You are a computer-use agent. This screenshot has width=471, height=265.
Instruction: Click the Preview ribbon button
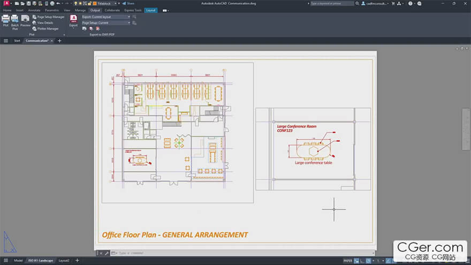tap(25, 21)
